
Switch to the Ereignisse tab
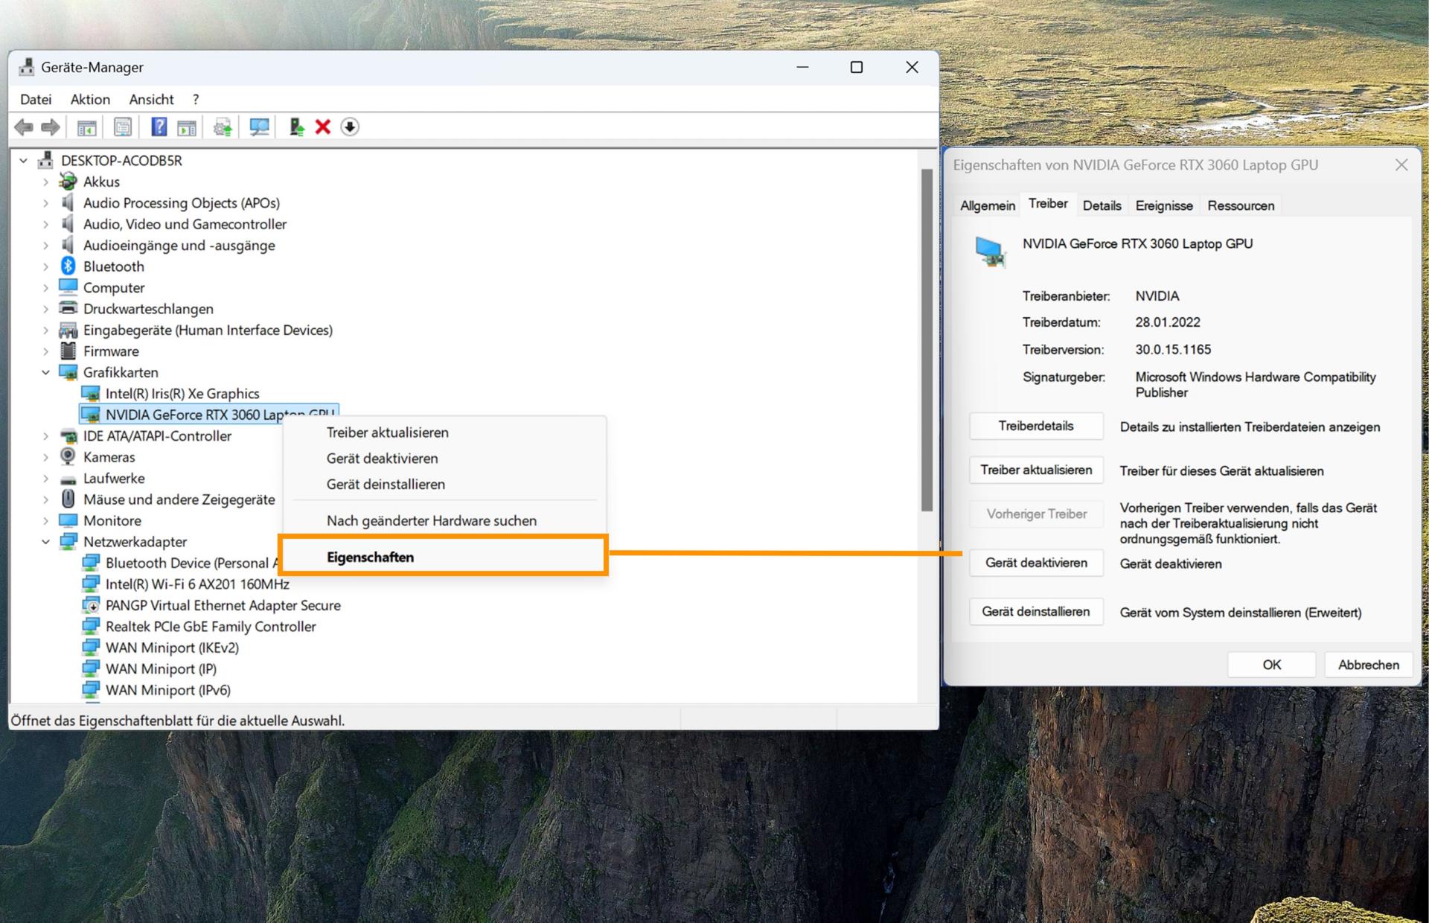[x=1163, y=205]
